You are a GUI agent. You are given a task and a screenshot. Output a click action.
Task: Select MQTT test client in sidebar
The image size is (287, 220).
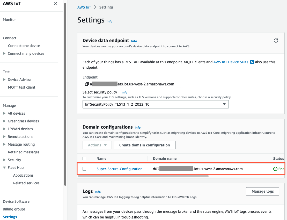click(21, 87)
